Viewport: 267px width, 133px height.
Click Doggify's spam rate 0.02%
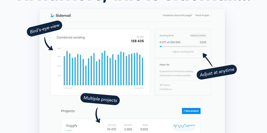[144, 129]
